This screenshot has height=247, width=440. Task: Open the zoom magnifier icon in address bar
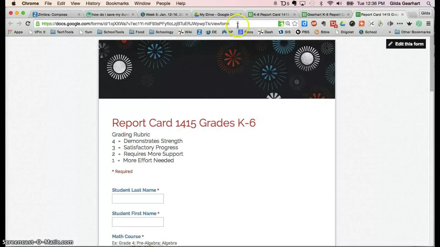pyautogui.click(x=288, y=24)
